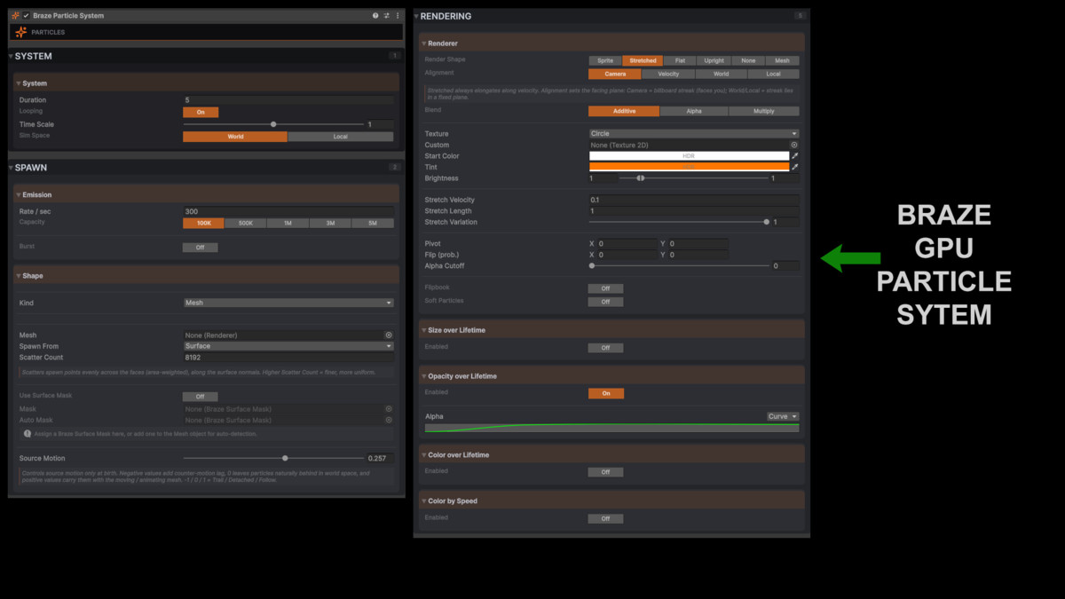Collapse the RENDERING section header
The width and height of the screenshot is (1065, 599).
coord(611,16)
